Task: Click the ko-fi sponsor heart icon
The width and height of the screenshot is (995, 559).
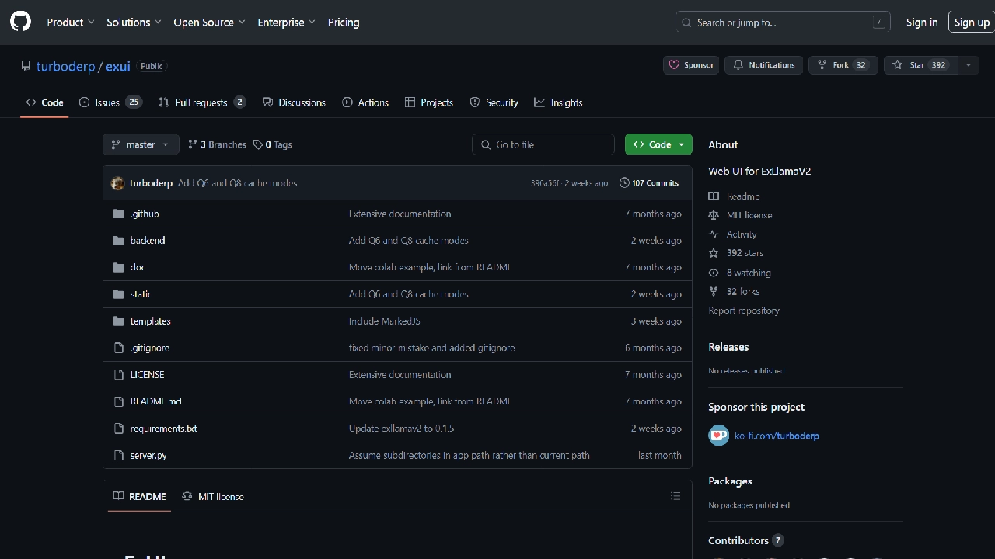Action: pos(718,436)
